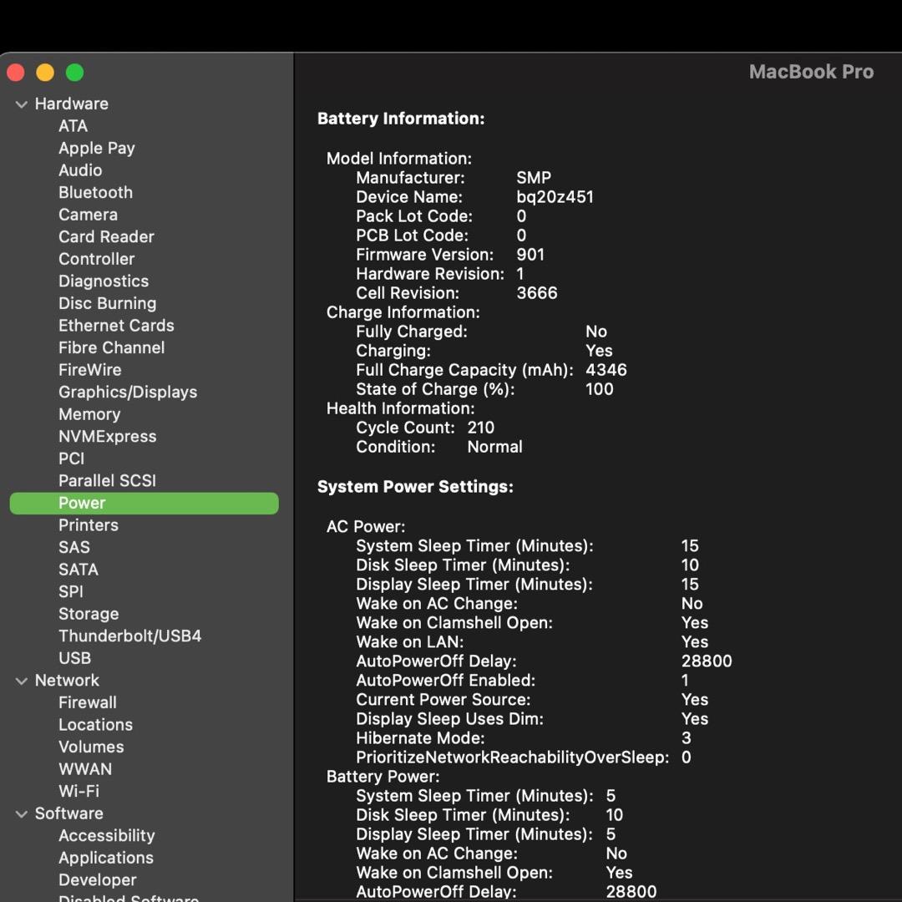Image resolution: width=902 pixels, height=902 pixels.
Task: View Audio device information
Action: coord(80,170)
